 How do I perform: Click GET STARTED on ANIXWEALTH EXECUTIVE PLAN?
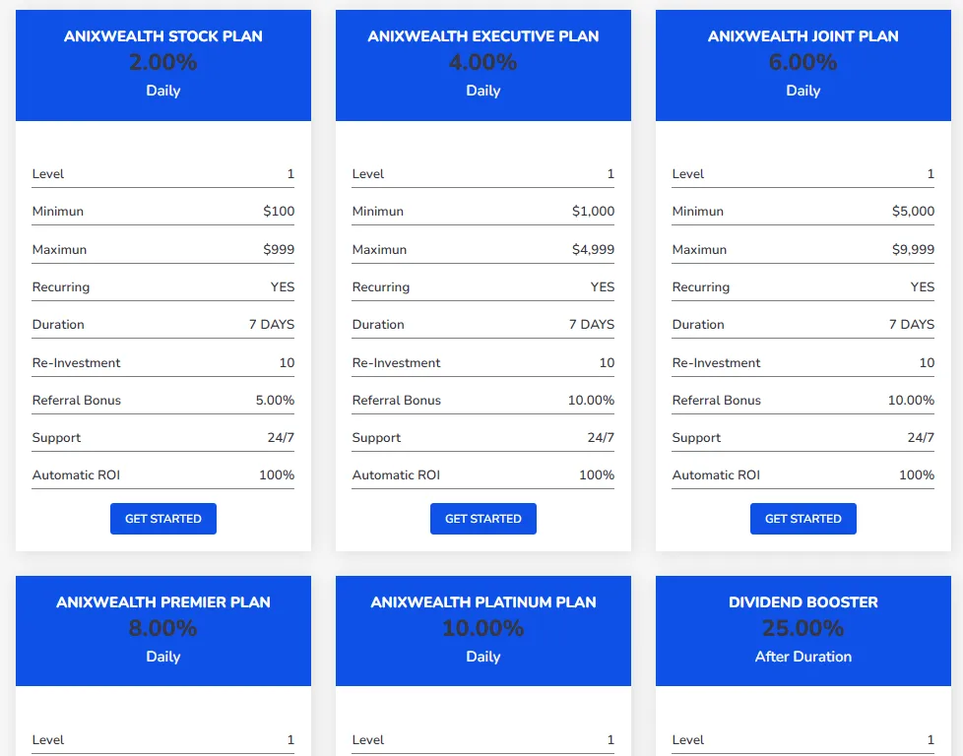pos(483,519)
